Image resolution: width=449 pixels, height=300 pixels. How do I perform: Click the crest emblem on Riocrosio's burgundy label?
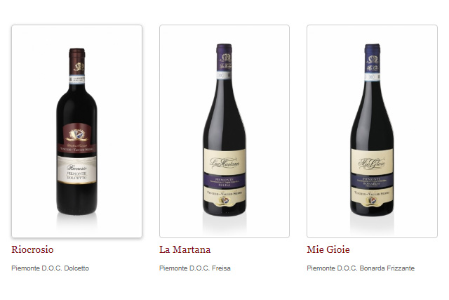(76, 135)
